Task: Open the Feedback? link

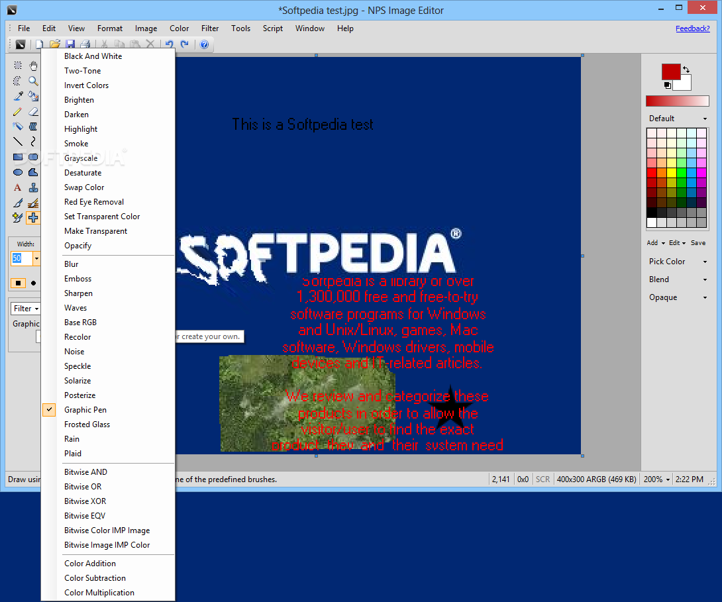Action: tap(693, 28)
